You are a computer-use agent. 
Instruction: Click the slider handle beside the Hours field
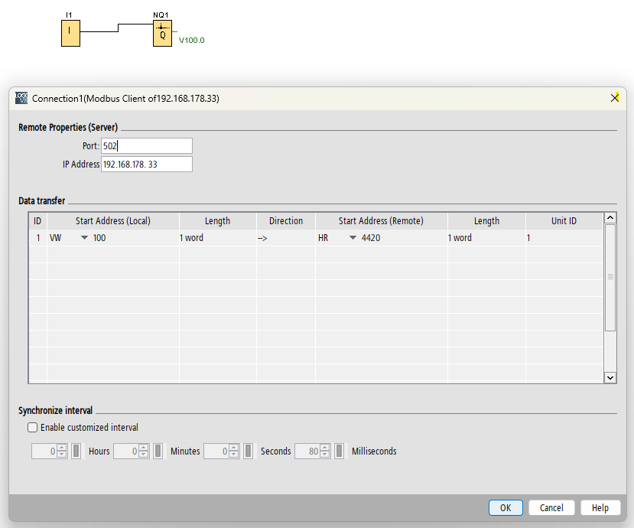tap(76, 451)
